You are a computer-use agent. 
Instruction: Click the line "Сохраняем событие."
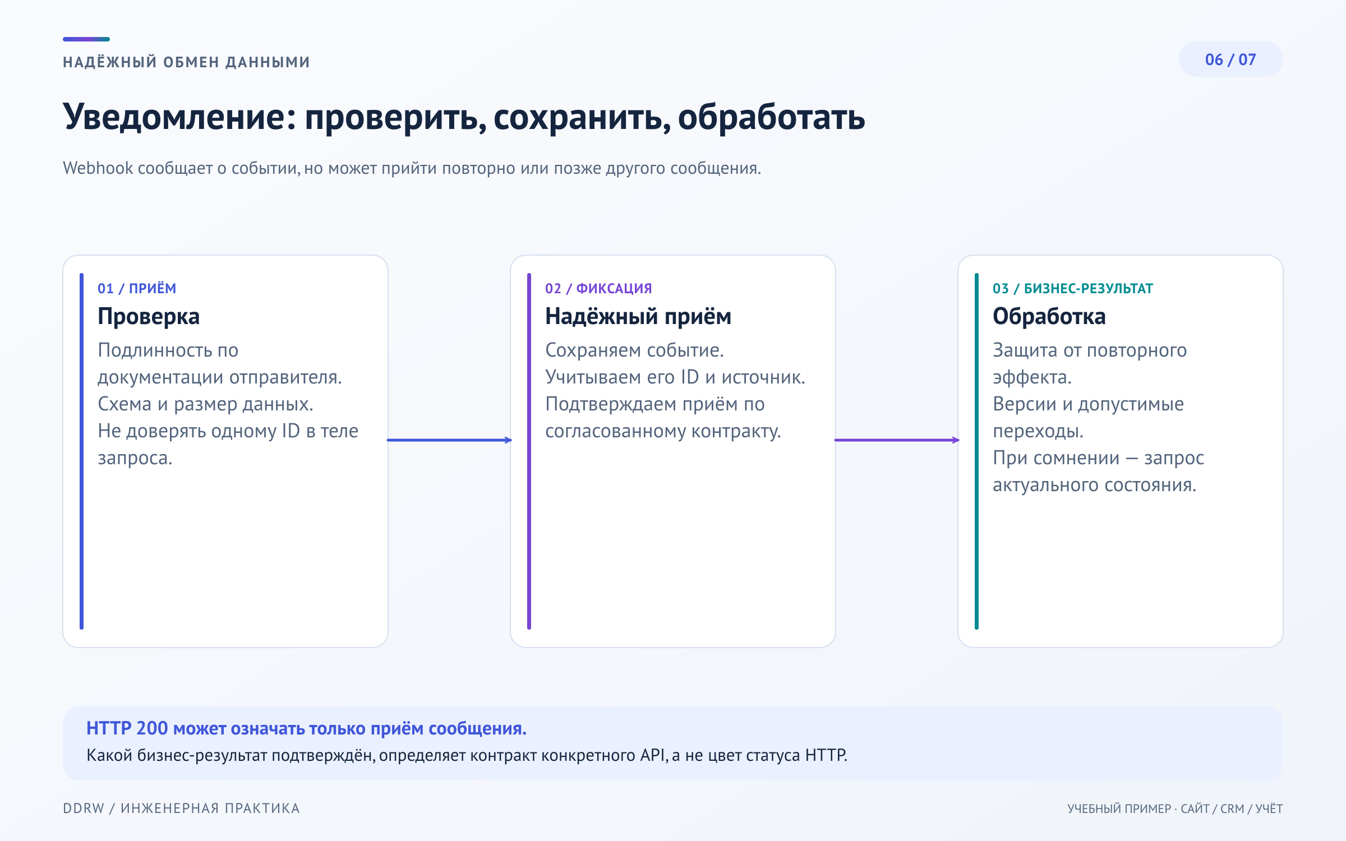pos(634,350)
